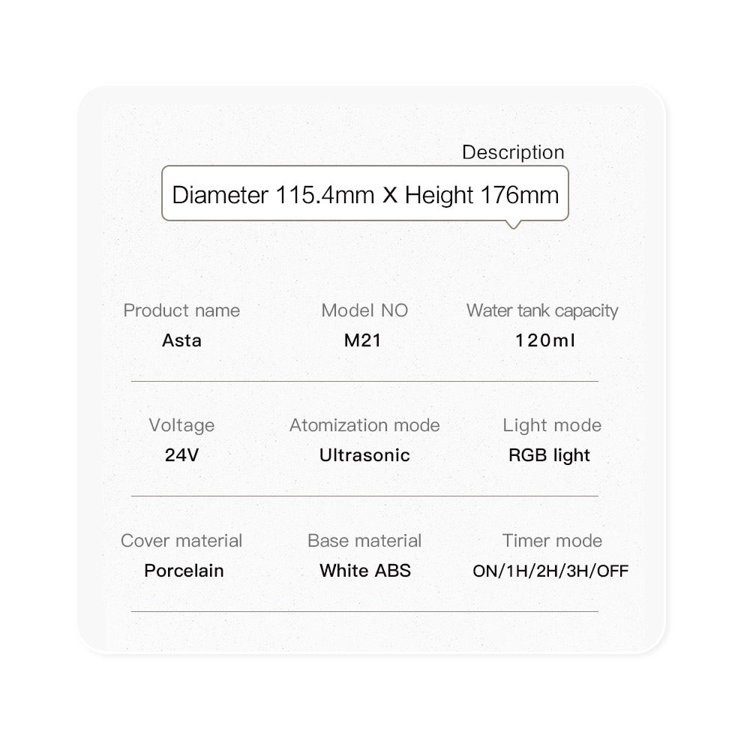Click the Voltage label
The width and height of the screenshot is (750, 750).
tap(181, 425)
